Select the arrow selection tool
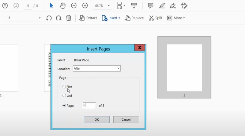 (x=51, y=6)
